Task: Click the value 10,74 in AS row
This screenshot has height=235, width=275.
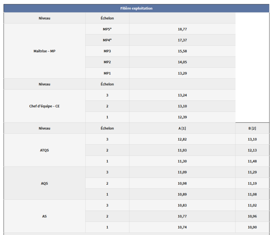Action: click(x=182, y=227)
